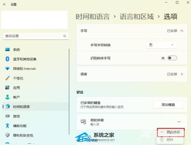Screen dimensions: 191x145
Task: Click the 键盘 section heading
Action: 80,92
